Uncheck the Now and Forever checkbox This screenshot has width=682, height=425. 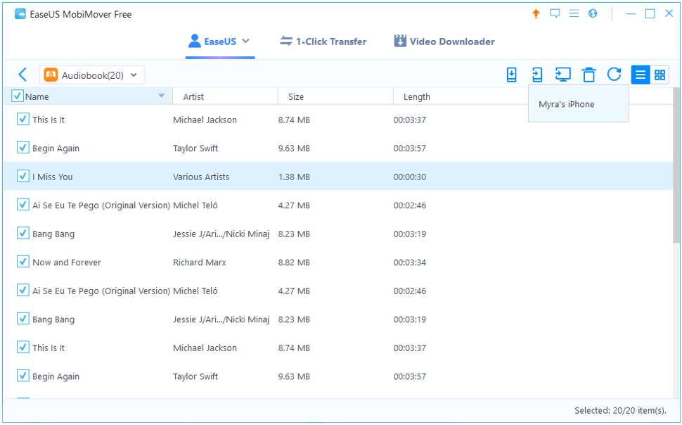[x=22, y=262]
